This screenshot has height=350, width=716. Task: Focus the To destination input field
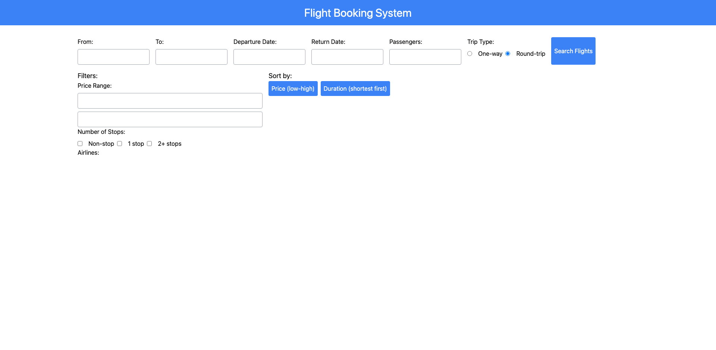[x=191, y=57]
